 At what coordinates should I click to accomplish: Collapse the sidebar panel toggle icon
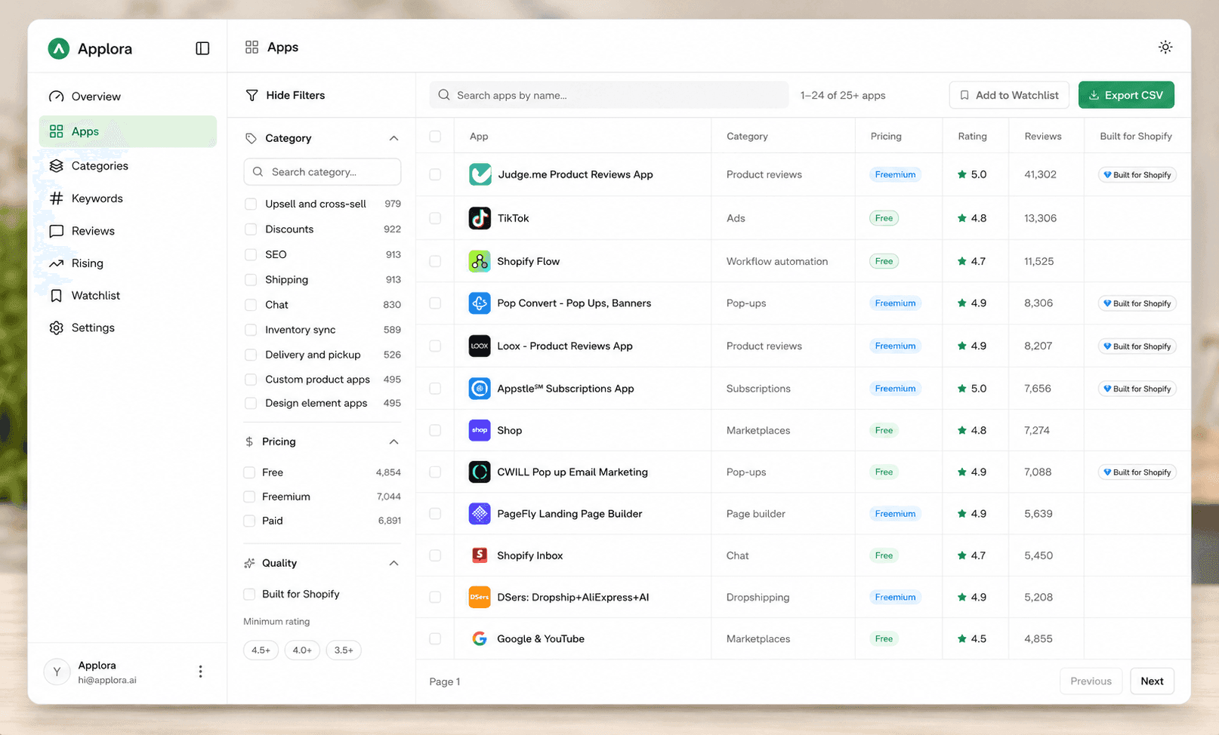point(202,48)
